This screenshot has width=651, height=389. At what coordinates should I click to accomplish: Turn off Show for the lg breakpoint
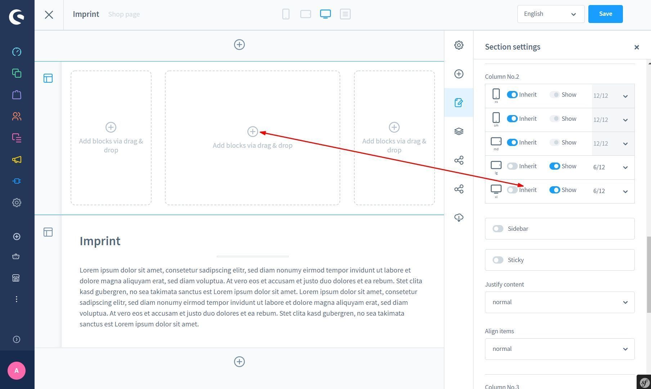[555, 166]
